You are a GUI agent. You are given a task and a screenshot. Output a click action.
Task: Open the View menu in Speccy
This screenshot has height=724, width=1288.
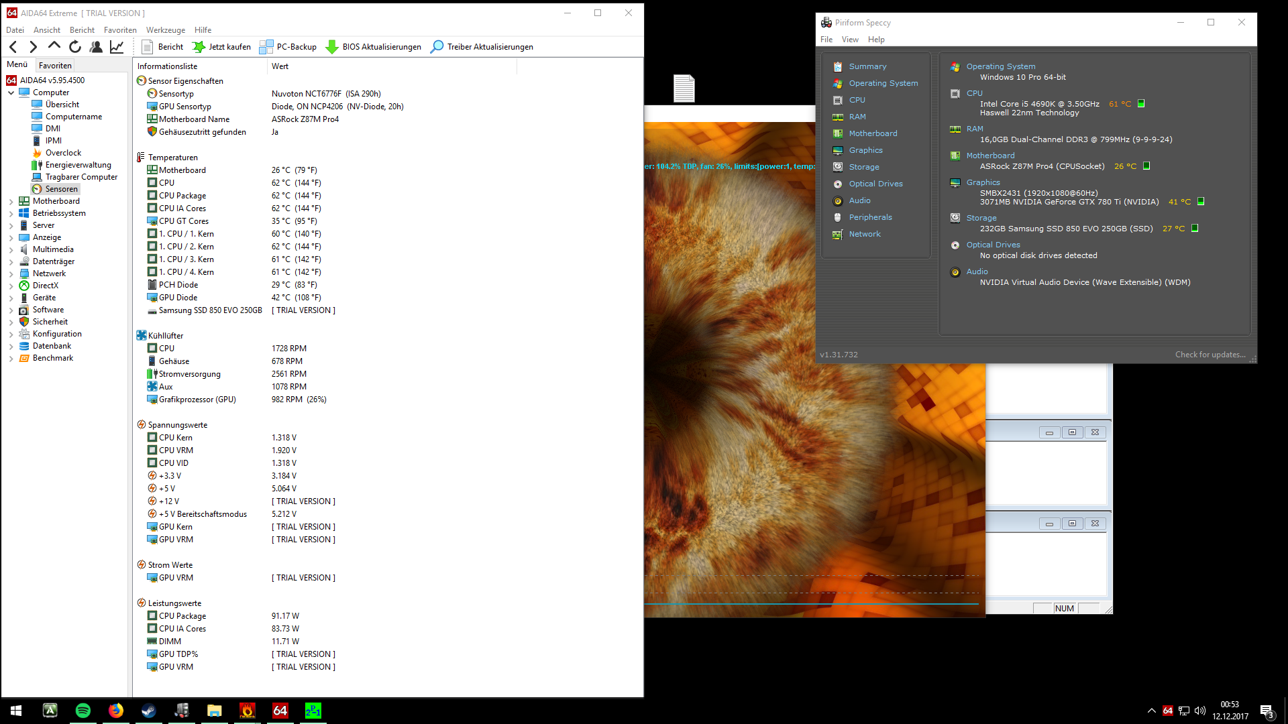(850, 40)
